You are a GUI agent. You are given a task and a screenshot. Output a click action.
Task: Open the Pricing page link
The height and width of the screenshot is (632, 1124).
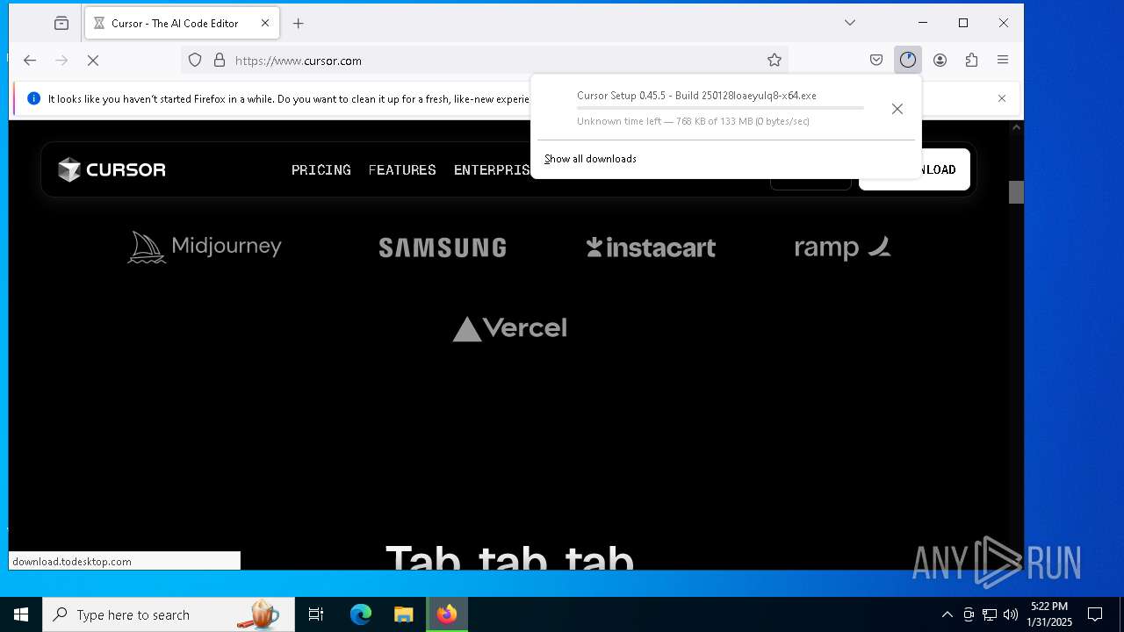pos(321,169)
